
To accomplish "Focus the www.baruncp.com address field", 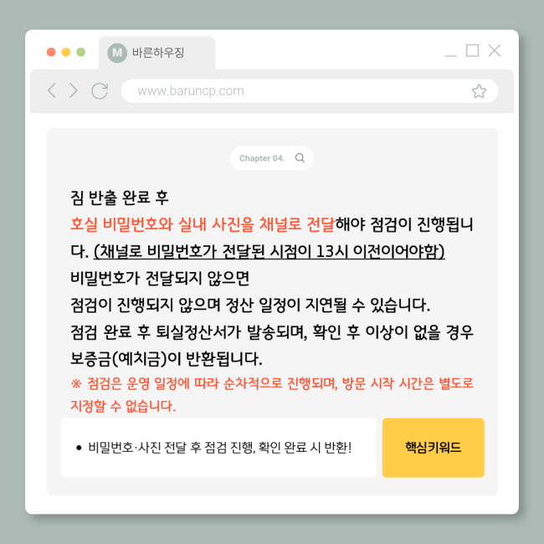I will [x=310, y=91].
